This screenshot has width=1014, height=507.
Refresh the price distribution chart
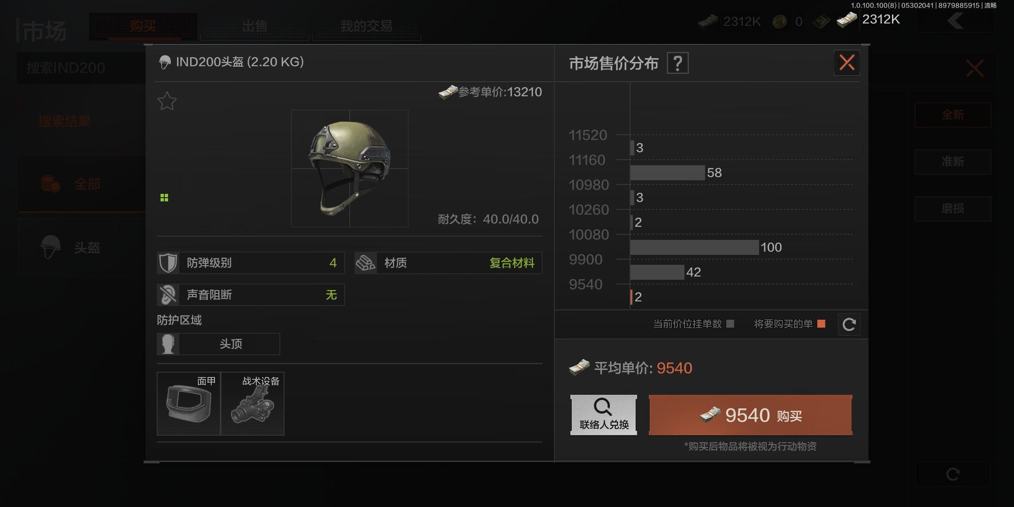click(849, 324)
